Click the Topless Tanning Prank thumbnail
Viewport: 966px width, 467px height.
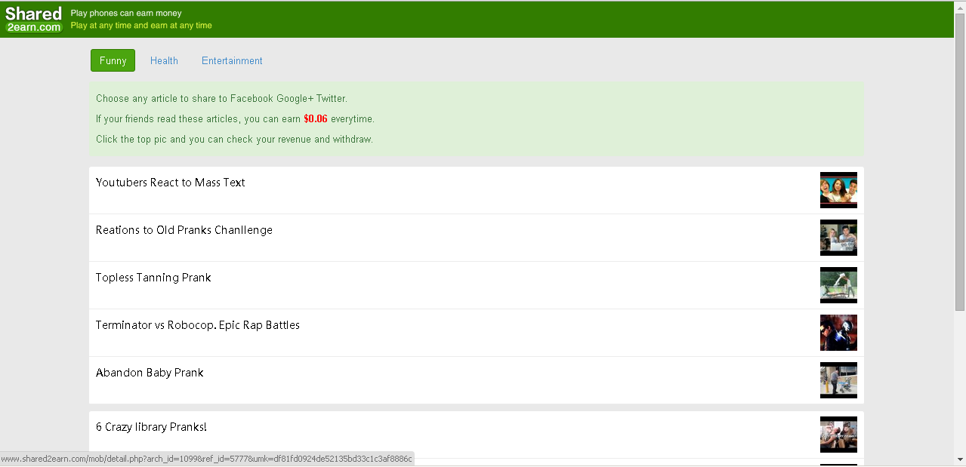[x=838, y=285]
